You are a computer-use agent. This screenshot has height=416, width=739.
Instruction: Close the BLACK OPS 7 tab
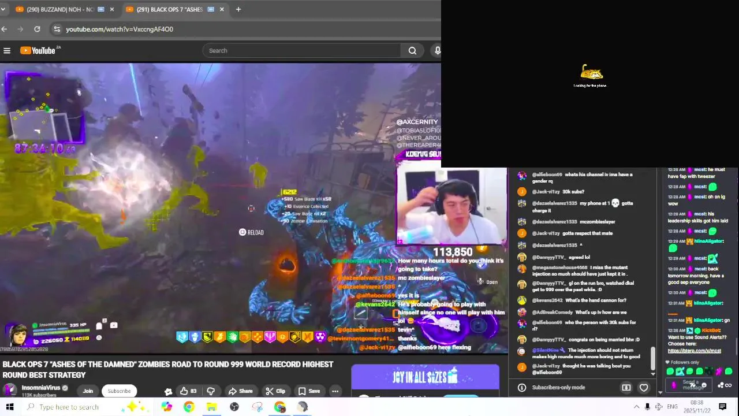pos(222,9)
